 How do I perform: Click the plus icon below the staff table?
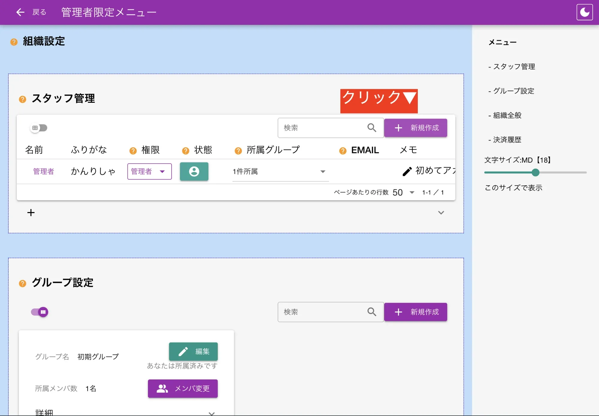tap(31, 213)
